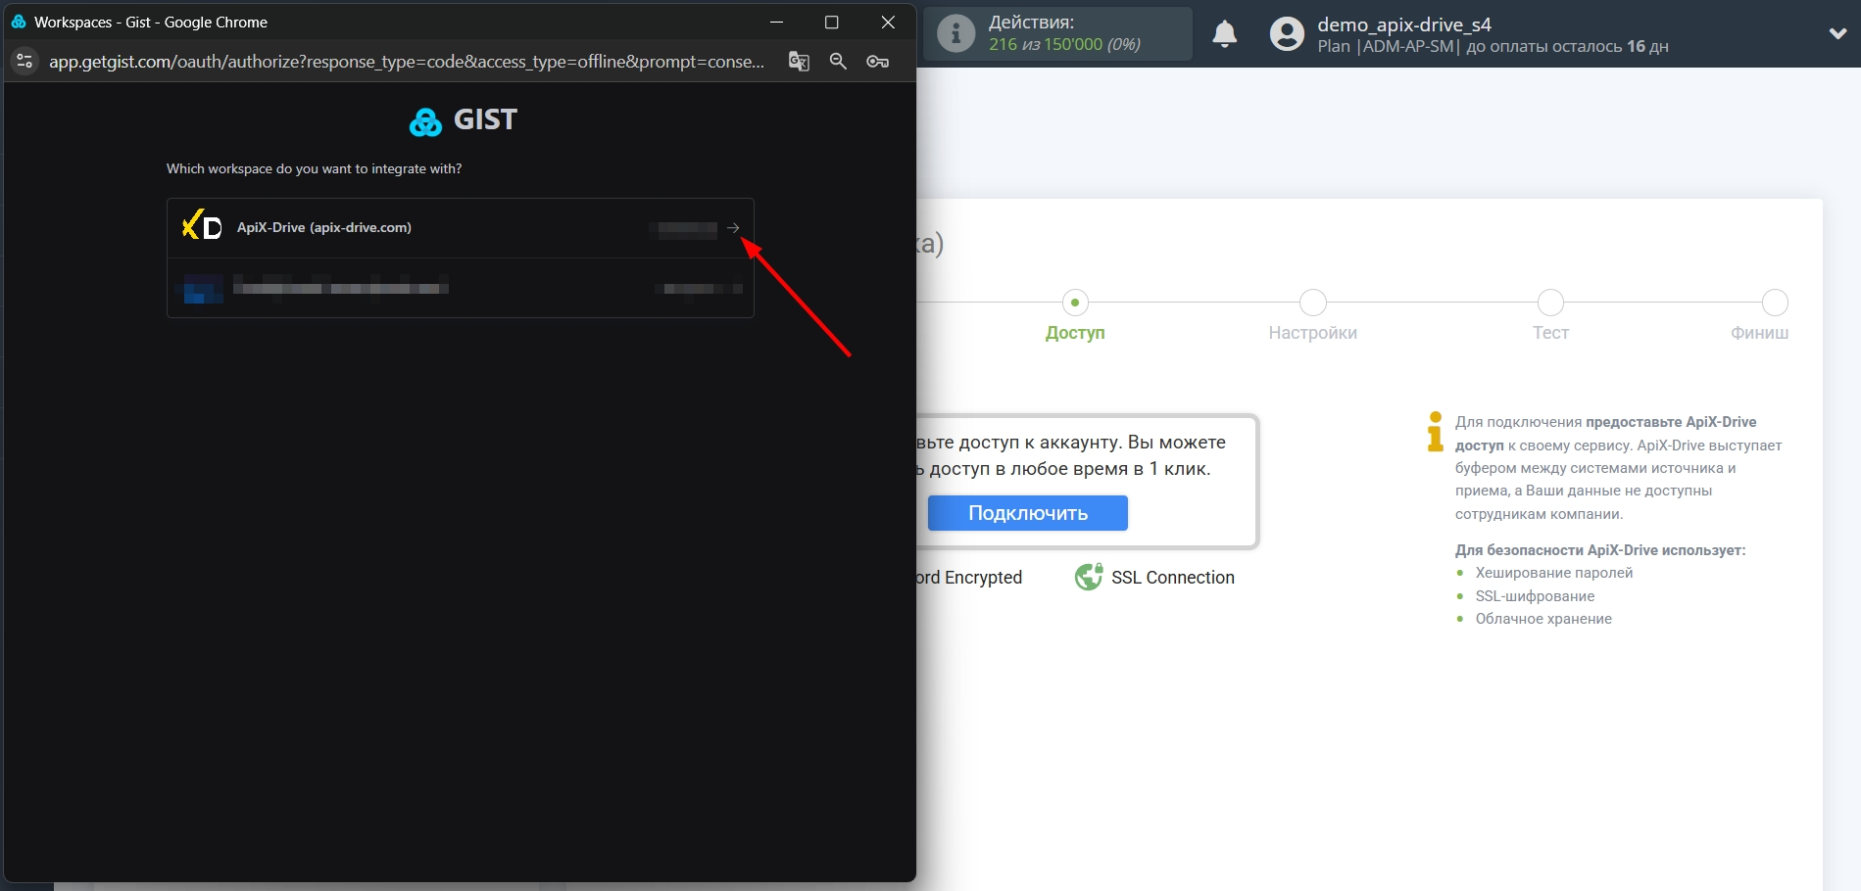Open the translate page icon

click(799, 62)
